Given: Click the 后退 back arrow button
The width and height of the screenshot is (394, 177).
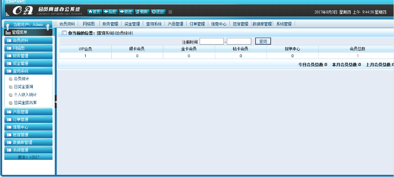Looking at the screenshot, I should point(110,11).
